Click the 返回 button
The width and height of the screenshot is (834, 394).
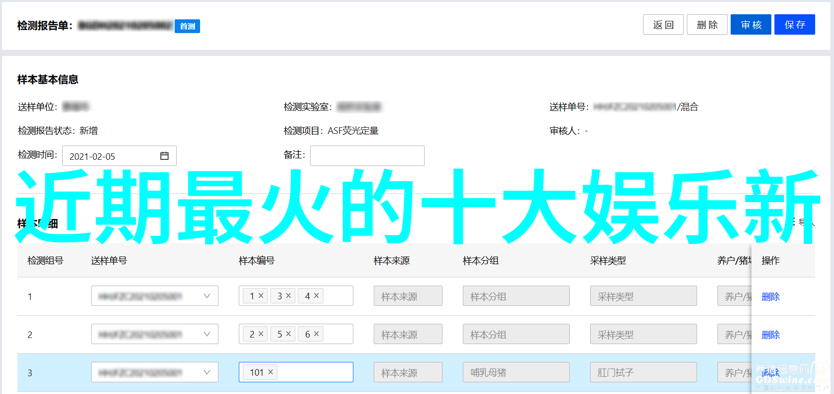pos(663,24)
